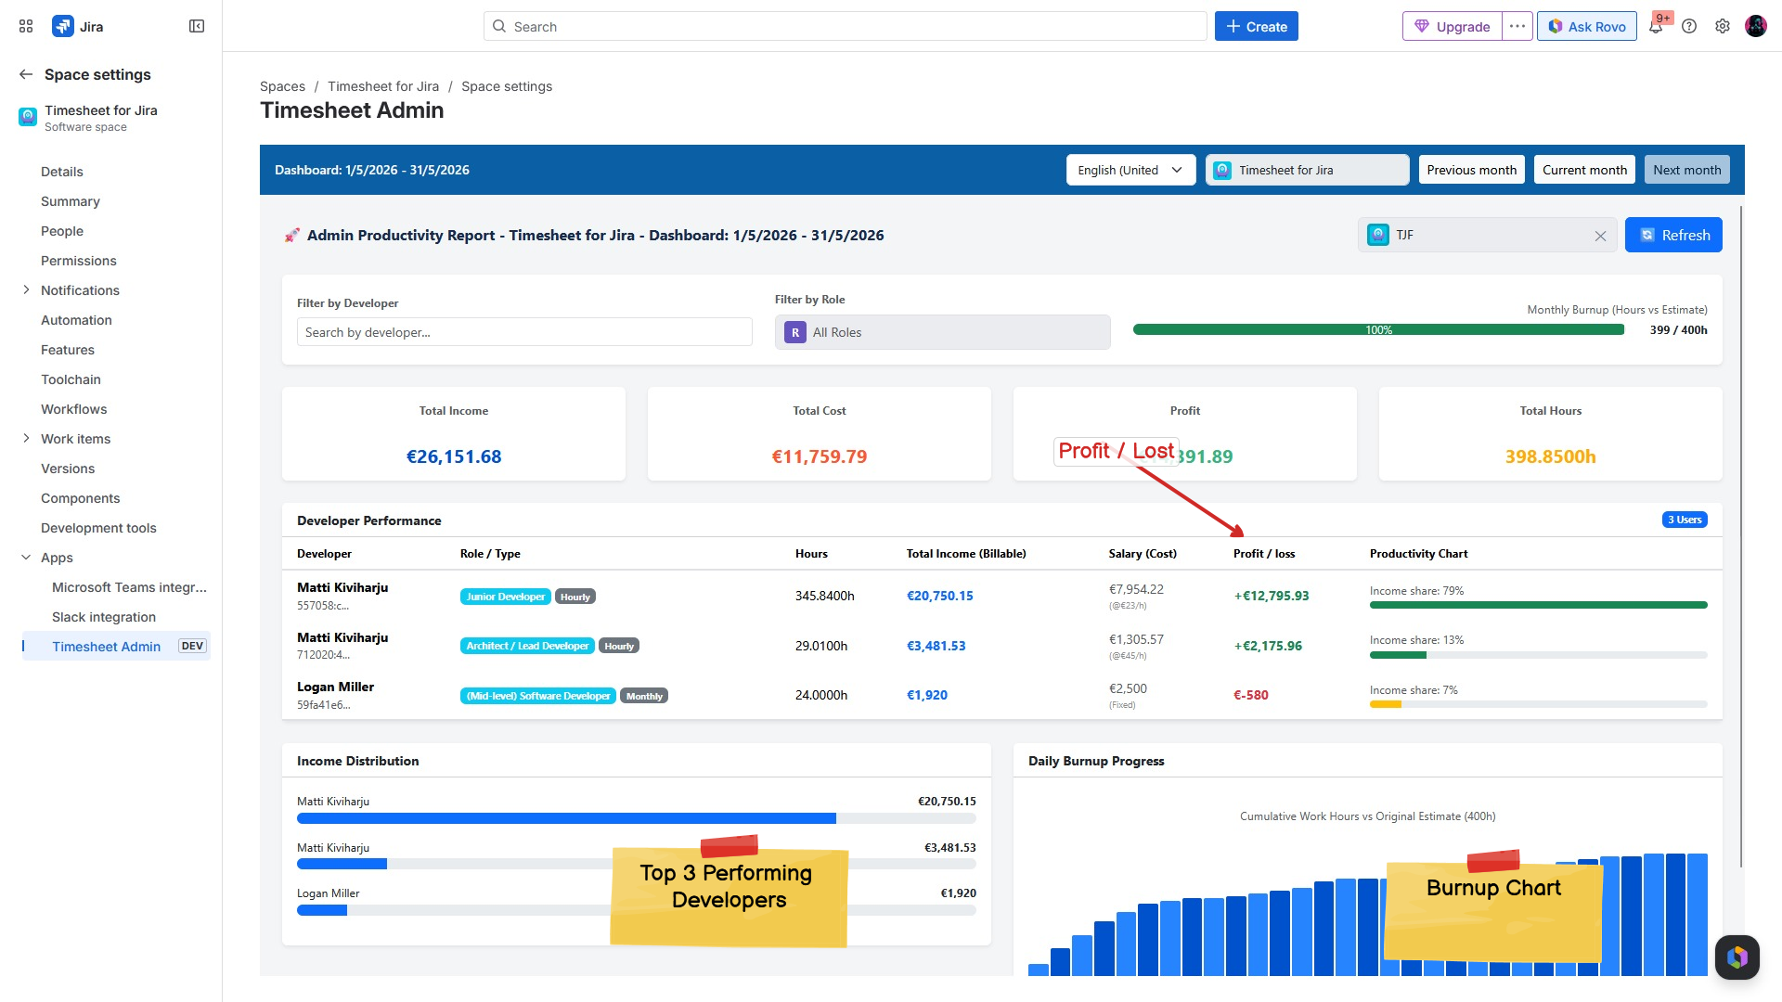1782x1002 pixels.
Task: Open the English (United language dropdown
Action: [x=1130, y=170]
